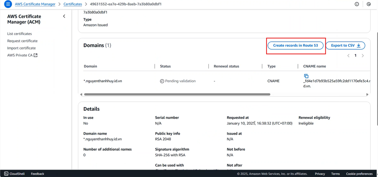The height and width of the screenshot is (177, 378).
Task: Click the Ineligible renewal eligibility value
Action: coord(306,123)
